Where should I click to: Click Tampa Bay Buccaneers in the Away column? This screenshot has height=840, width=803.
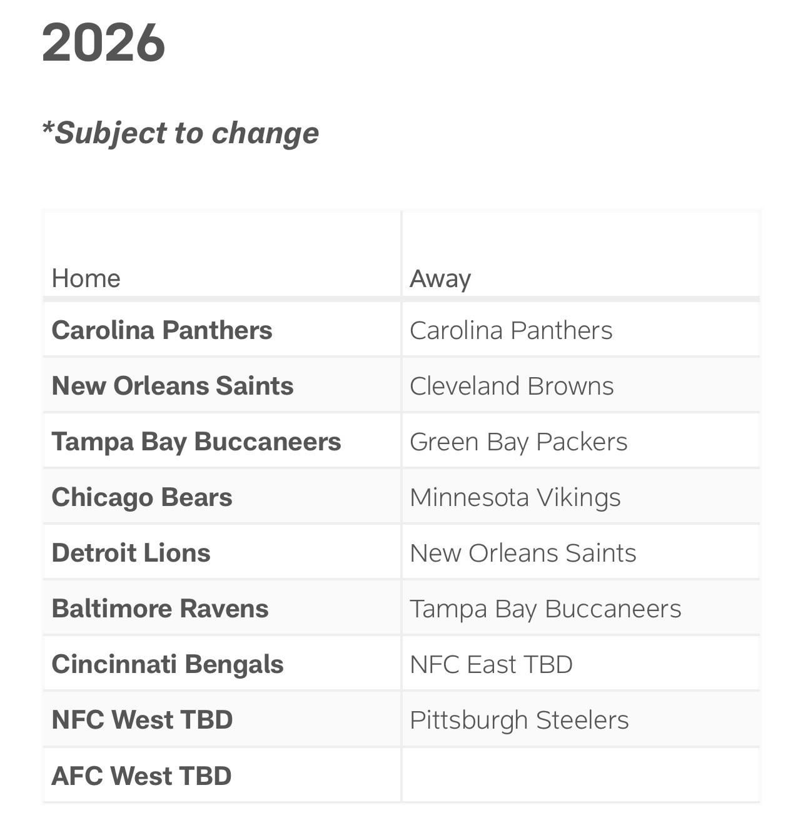(545, 609)
